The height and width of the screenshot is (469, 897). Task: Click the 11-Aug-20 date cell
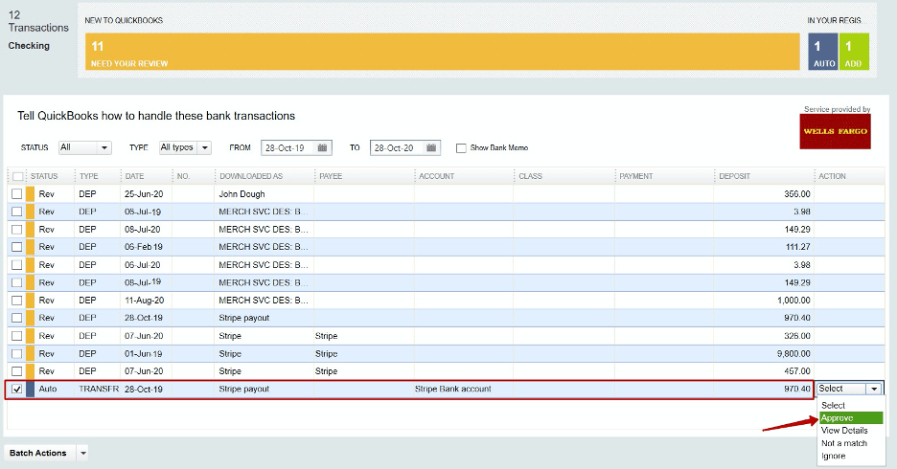tap(144, 301)
